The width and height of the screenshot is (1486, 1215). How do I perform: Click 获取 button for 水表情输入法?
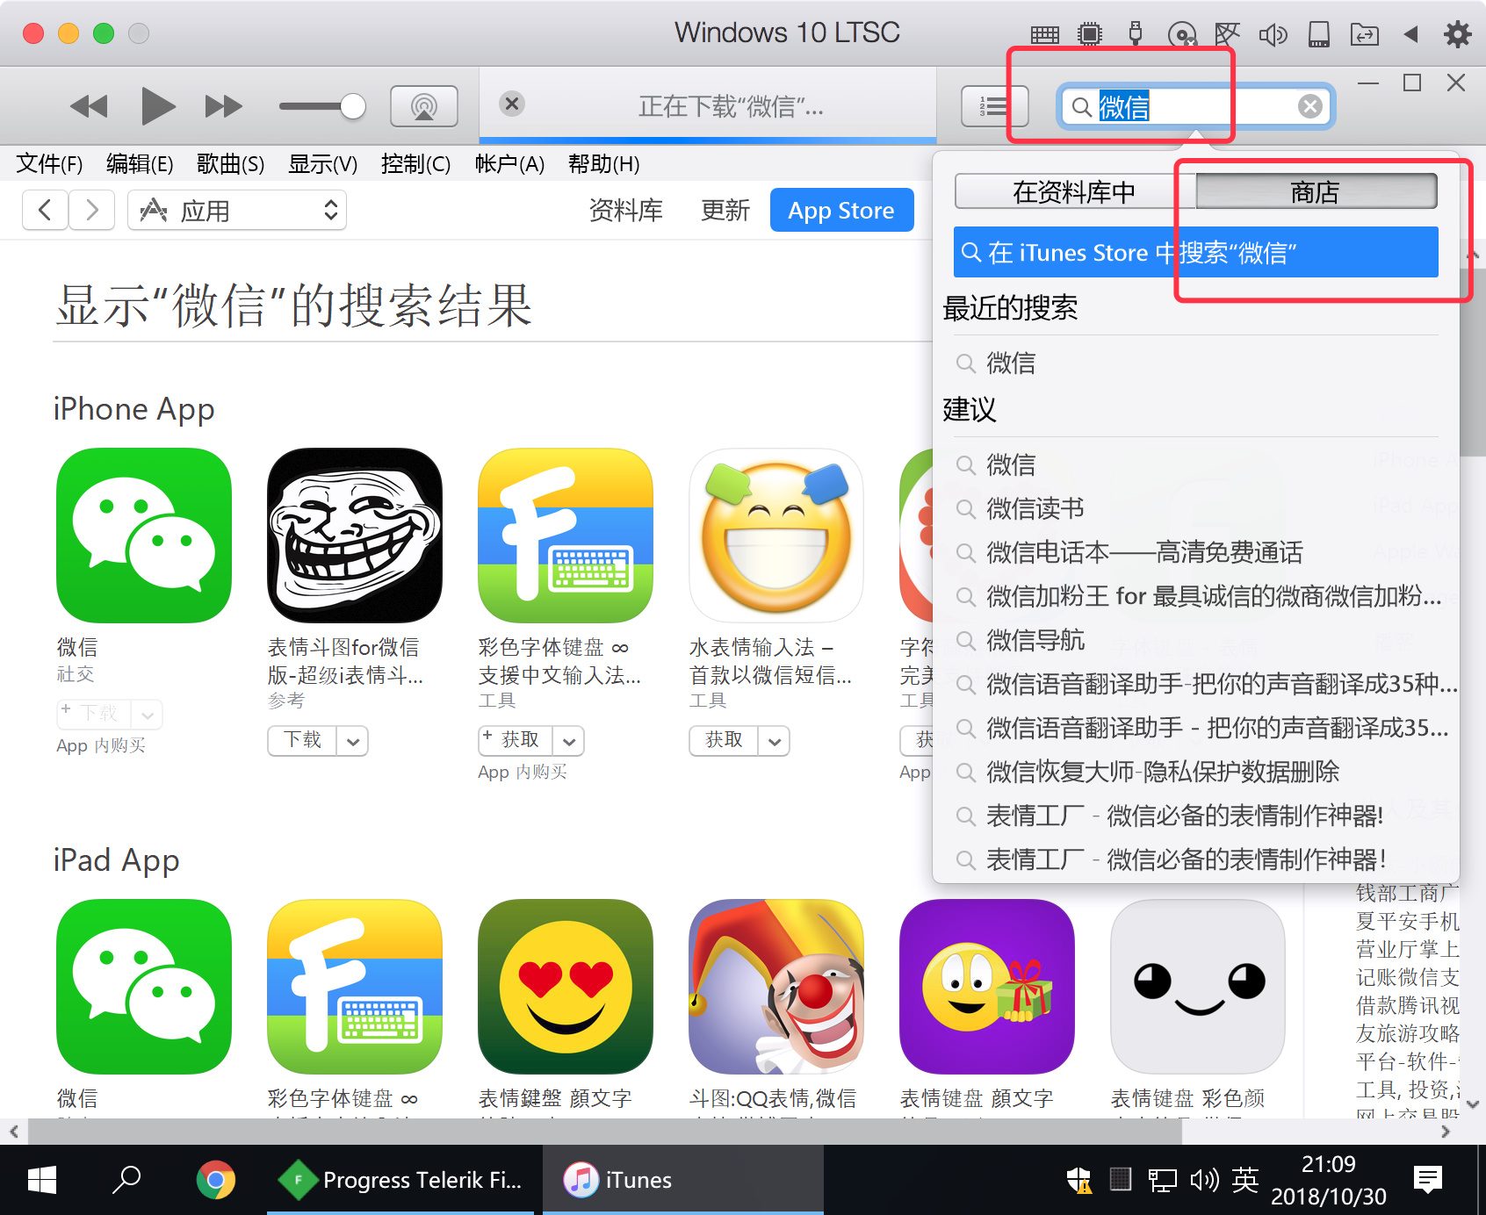725,740
